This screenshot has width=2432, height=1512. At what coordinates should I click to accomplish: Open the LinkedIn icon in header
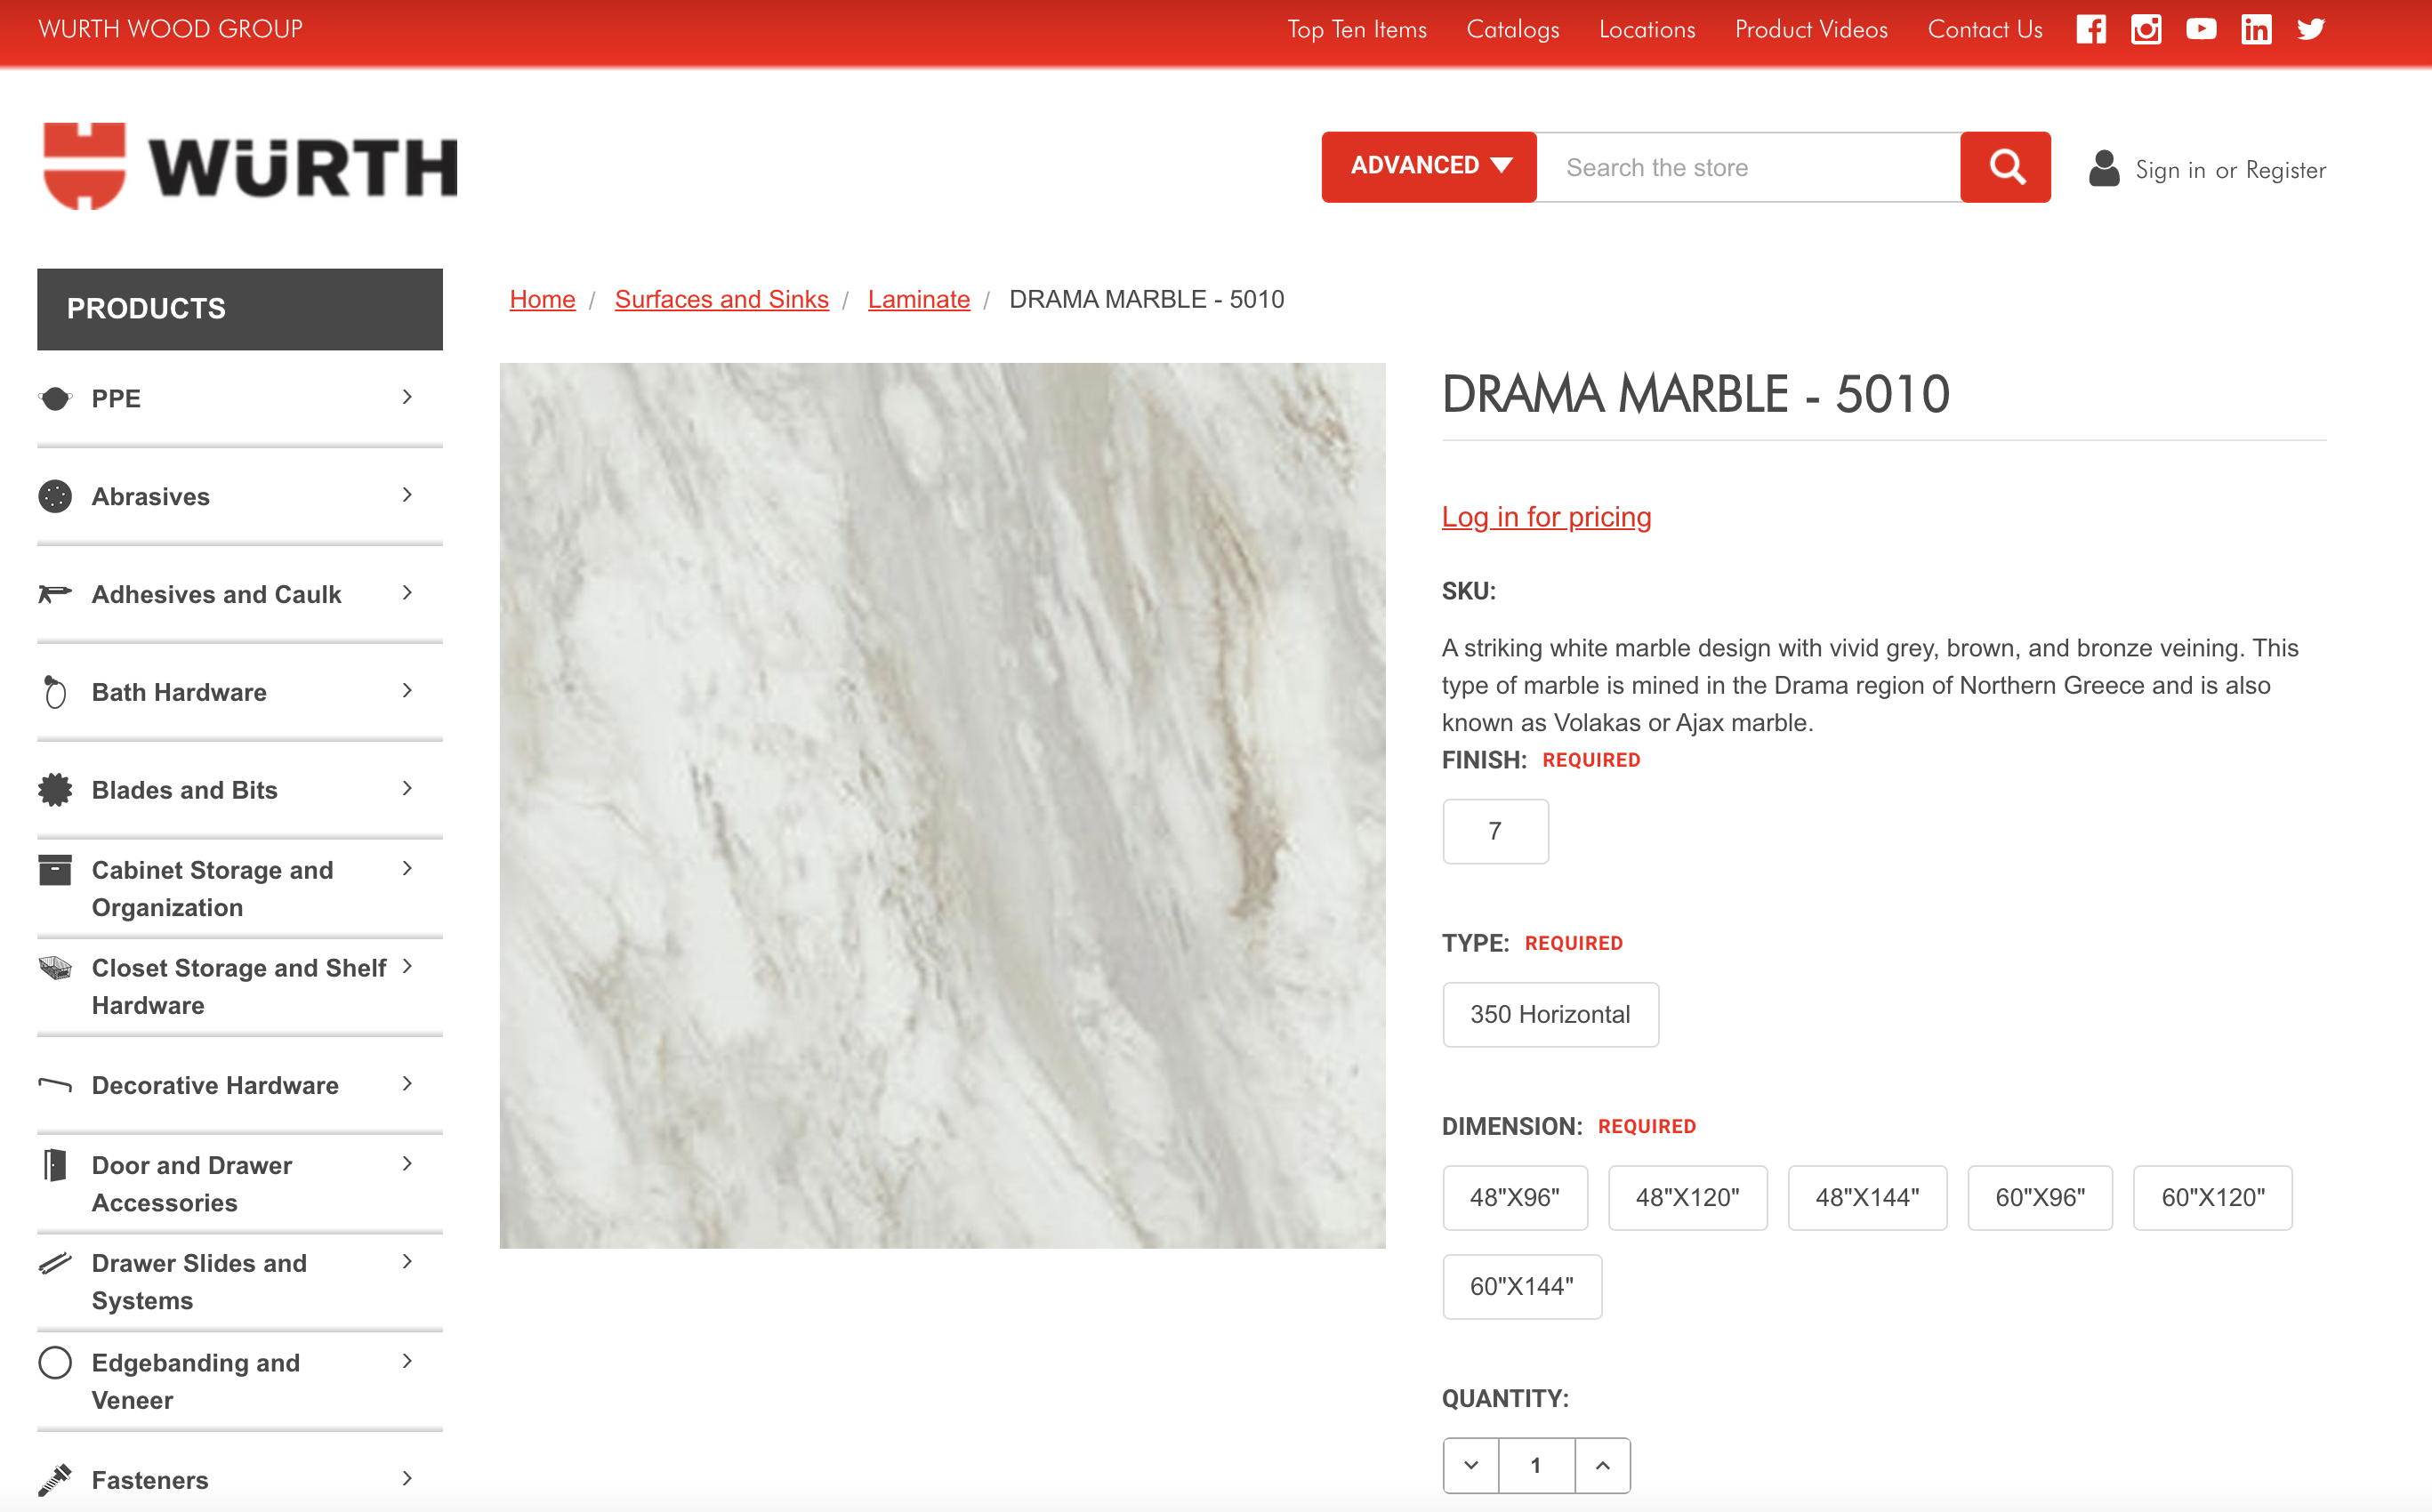2256,29
